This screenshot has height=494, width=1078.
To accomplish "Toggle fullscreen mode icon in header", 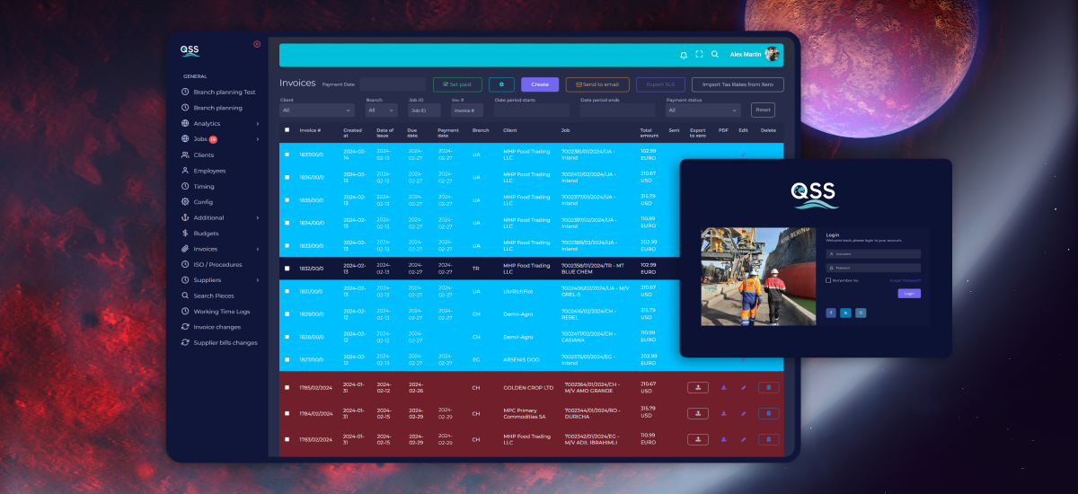I will [x=699, y=55].
